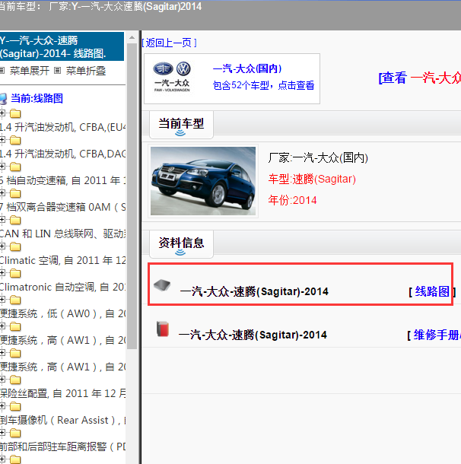Expand the 前部和后部驻车距离报警 node
Screen dimensions: 461x464
[2, 433]
